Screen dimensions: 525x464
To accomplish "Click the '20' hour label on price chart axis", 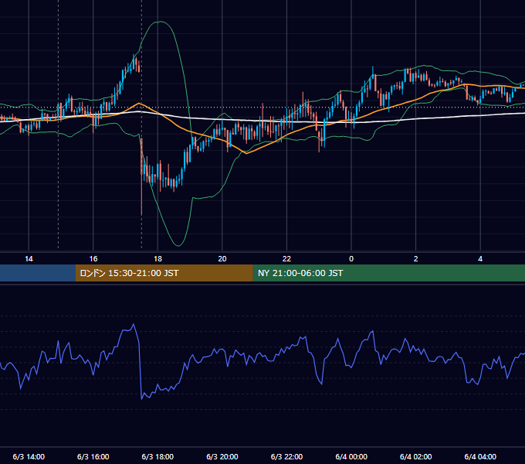I will tap(222, 259).
